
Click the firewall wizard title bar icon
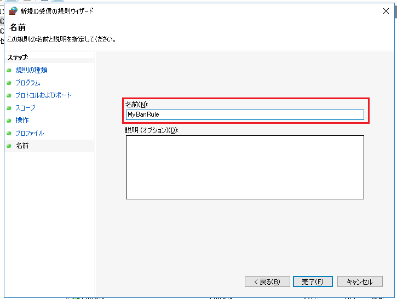point(13,11)
